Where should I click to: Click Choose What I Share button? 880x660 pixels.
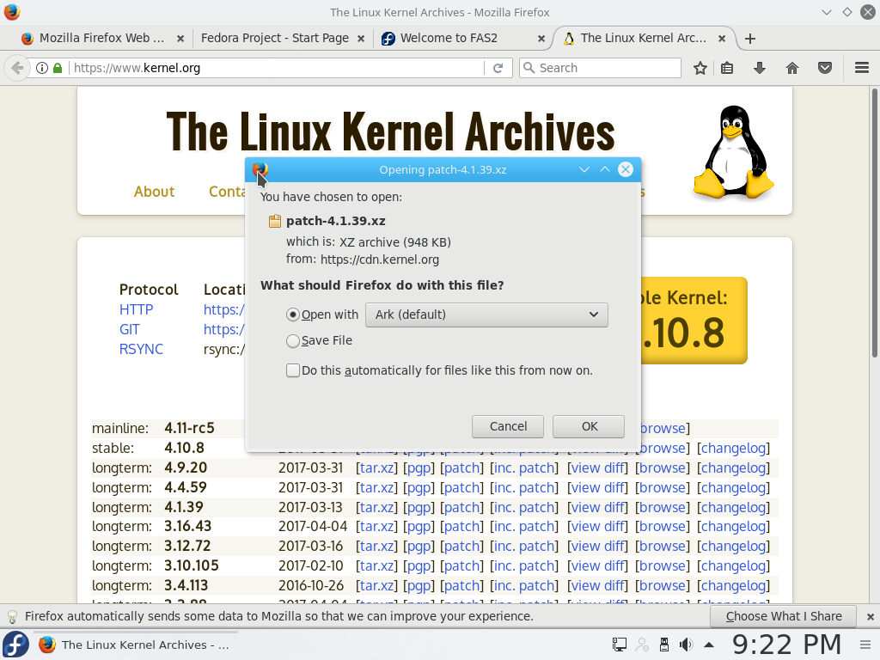(784, 617)
